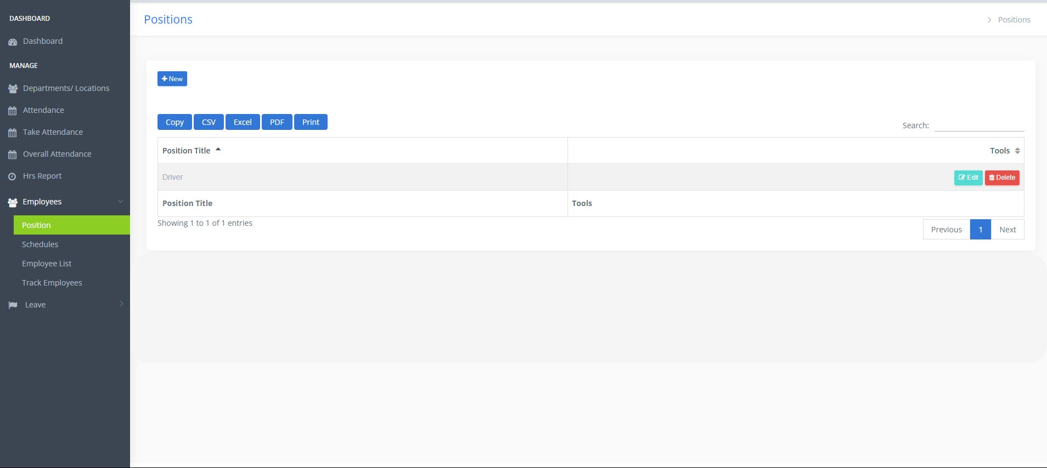The image size is (1047, 468).
Task: Sort table by Position Title arrow
Action: click(218, 150)
